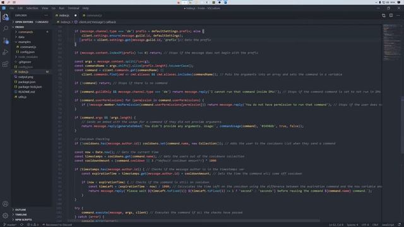Click index.js in the breadcrumb path
The width and height of the screenshot is (404, 227).
tap(64, 22)
